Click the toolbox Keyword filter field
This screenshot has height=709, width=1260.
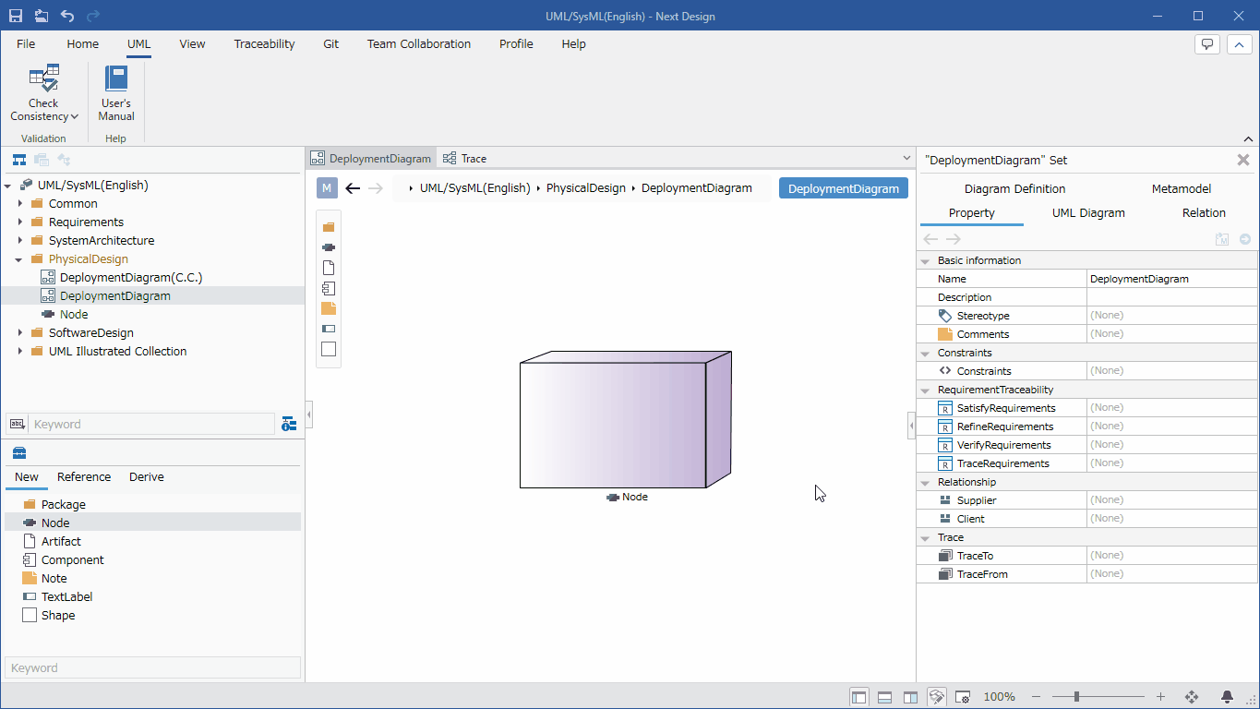point(153,667)
